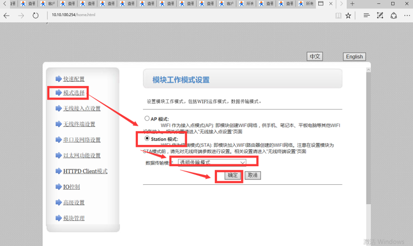Select the AP 模式 radio button
The image size is (413, 246).
(147, 119)
